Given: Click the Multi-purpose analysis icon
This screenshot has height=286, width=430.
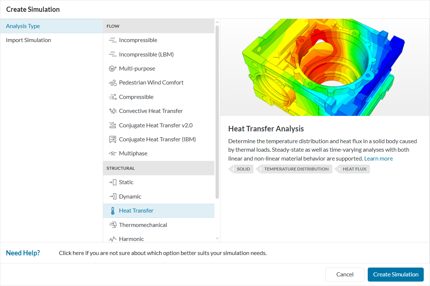Looking at the screenshot, I should pyautogui.click(x=113, y=68).
